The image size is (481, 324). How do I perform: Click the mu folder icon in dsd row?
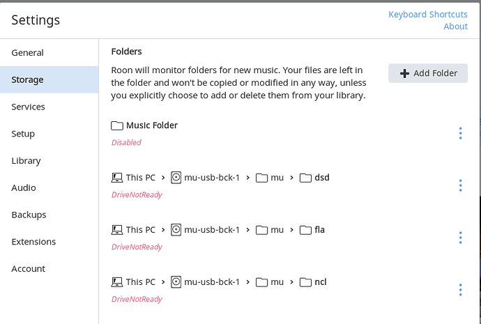[x=261, y=178]
